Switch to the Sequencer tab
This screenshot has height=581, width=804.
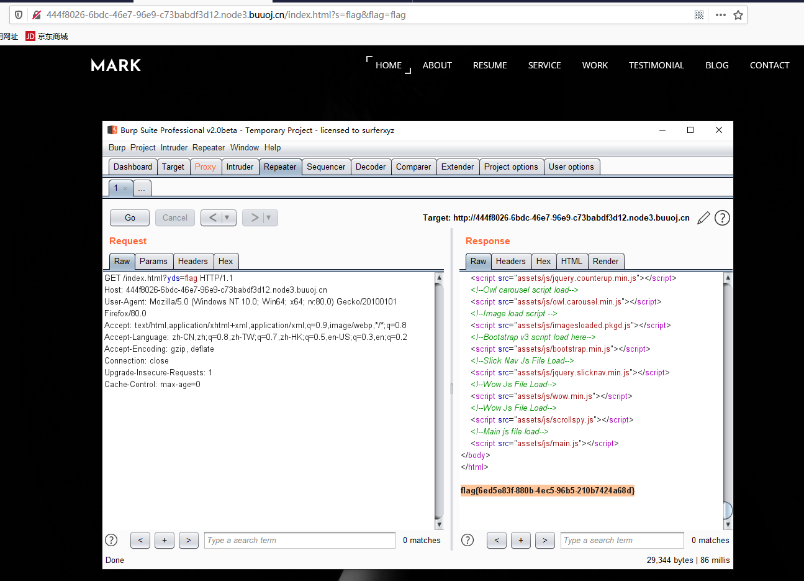pos(326,167)
